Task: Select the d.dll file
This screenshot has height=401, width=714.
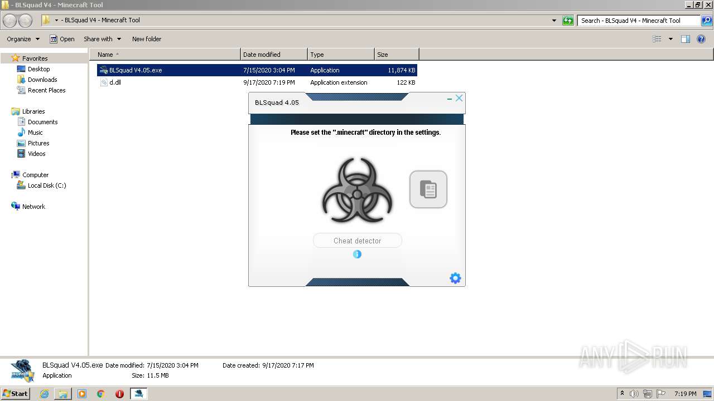Action: coord(257,82)
